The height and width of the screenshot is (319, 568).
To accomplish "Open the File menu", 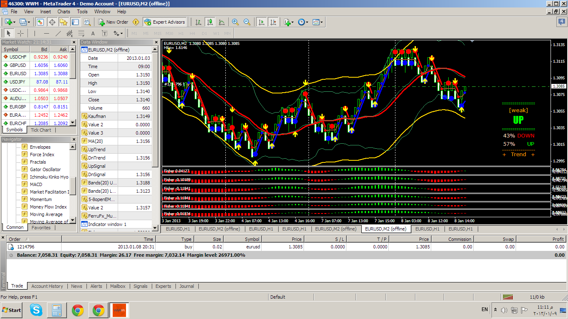I will coord(14,12).
